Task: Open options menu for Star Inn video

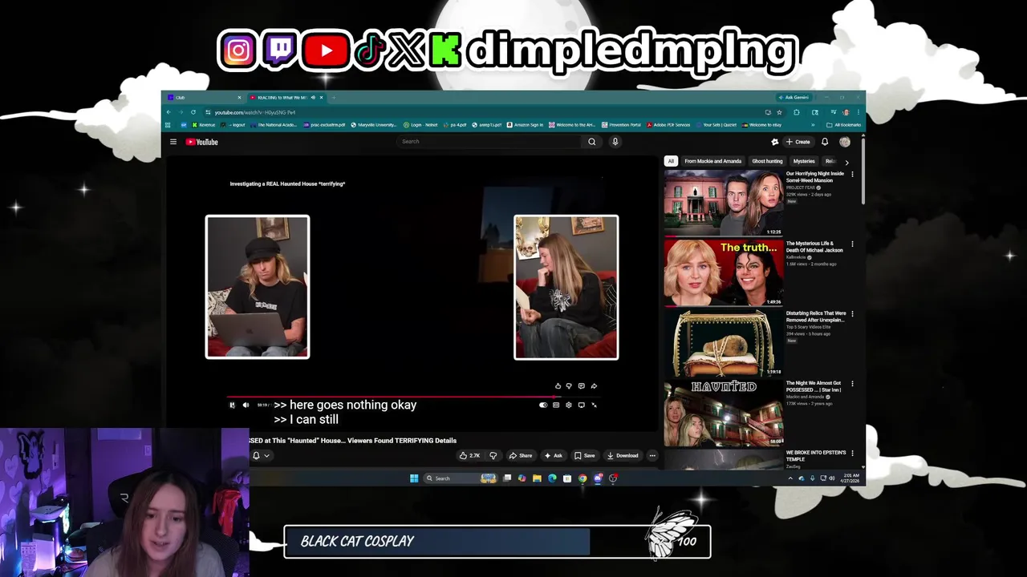Action: point(852,384)
